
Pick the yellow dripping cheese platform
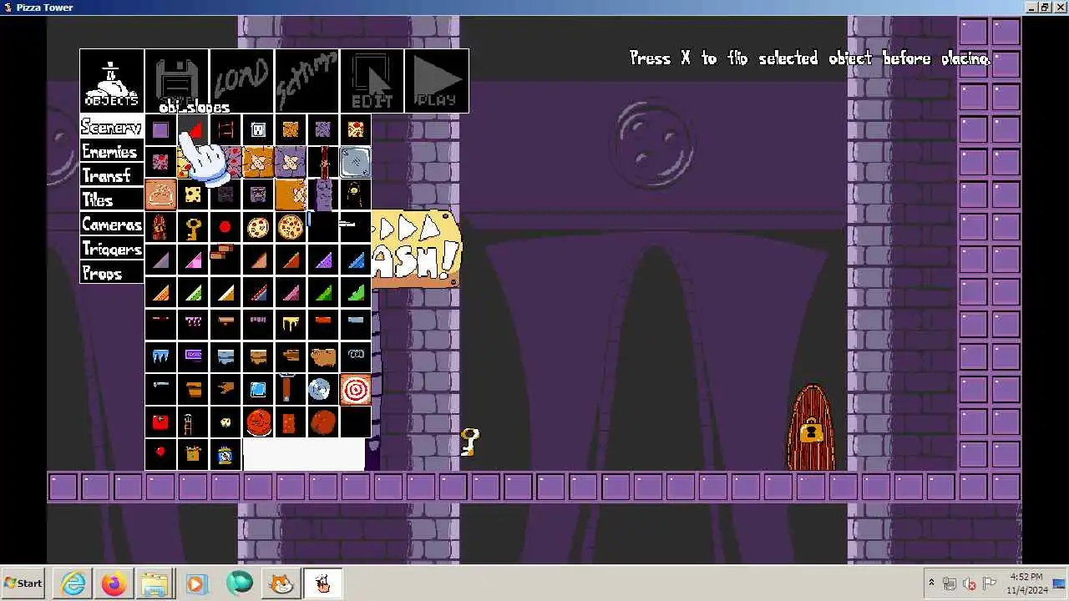pos(291,324)
